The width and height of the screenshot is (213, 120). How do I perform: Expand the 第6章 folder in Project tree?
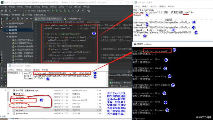tap(7, 30)
